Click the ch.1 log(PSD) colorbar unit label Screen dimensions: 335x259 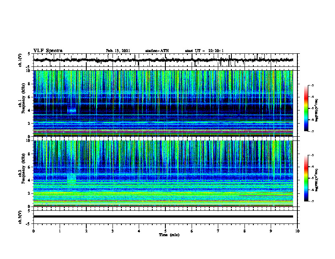[x=317, y=110]
